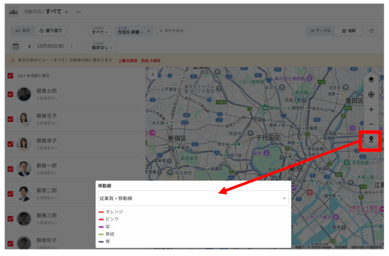The height and width of the screenshot is (256, 389).
Task: Open the 指定なし nearby search dropdown
Action: coord(102,46)
